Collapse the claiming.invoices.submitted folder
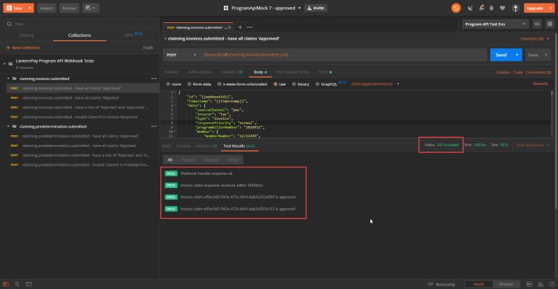This screenshot has width=558, height=289. (8, 79)
